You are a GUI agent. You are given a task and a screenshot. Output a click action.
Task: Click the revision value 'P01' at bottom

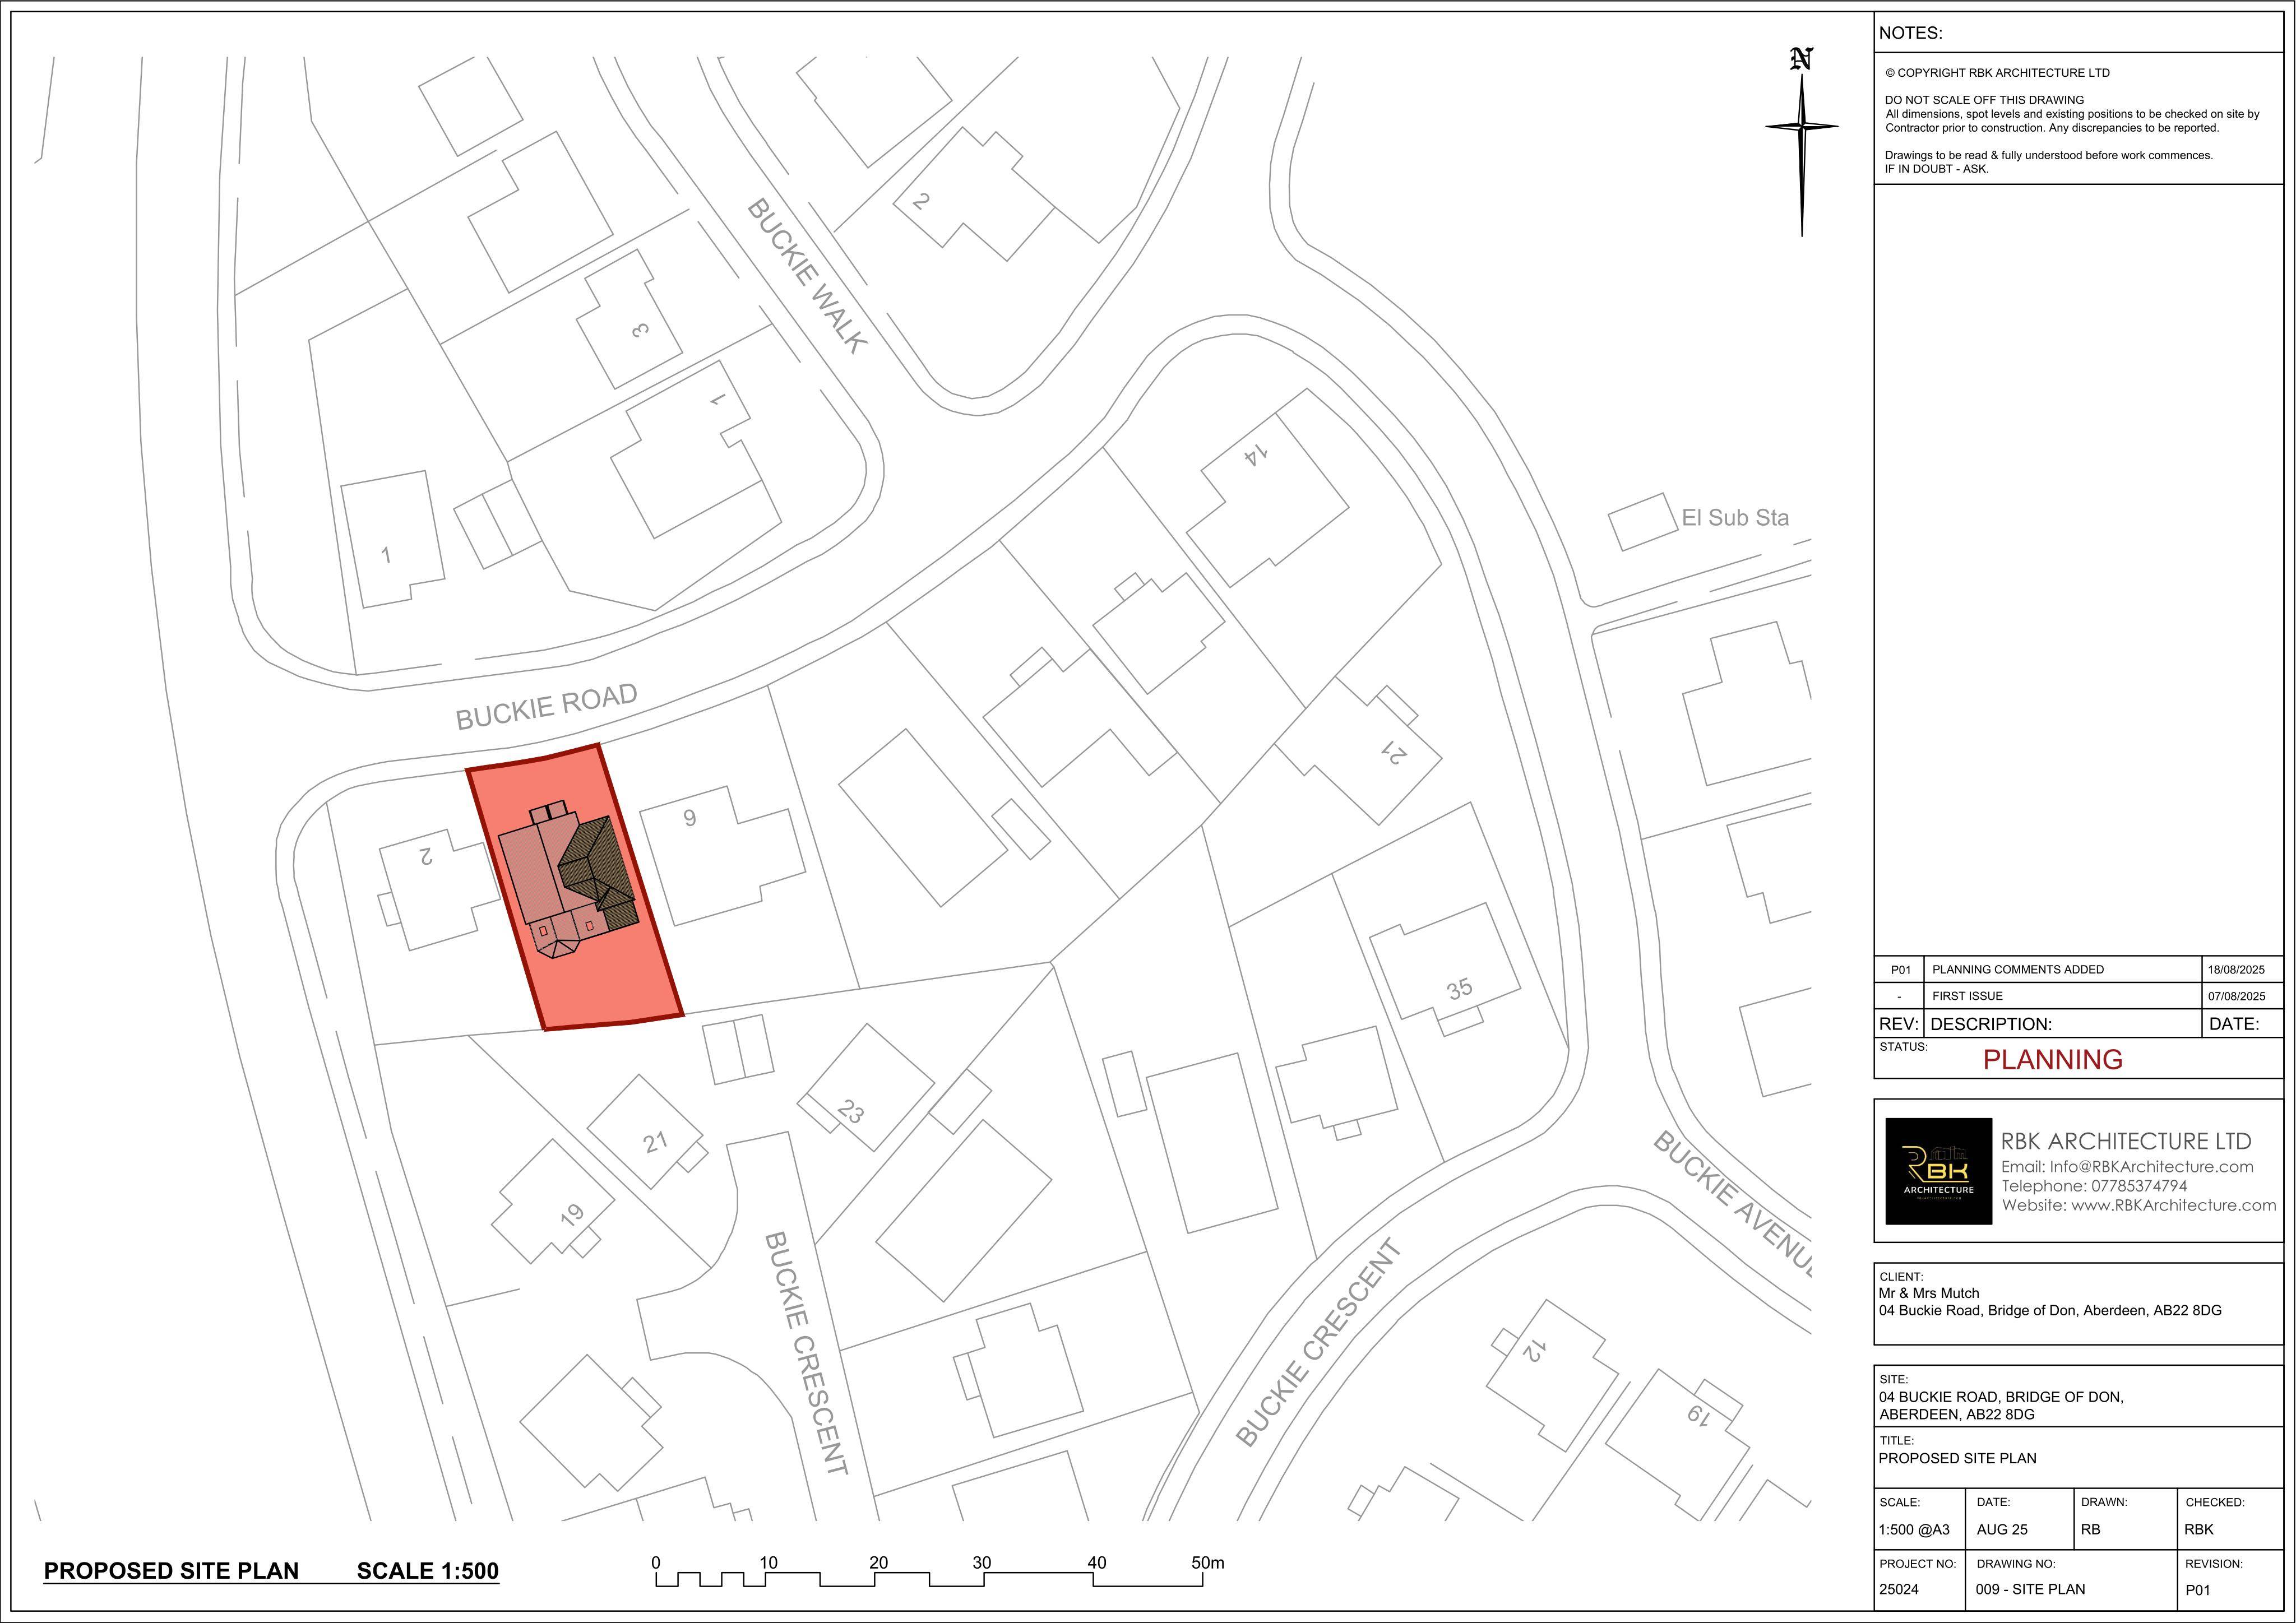tap(2197, 1590)
